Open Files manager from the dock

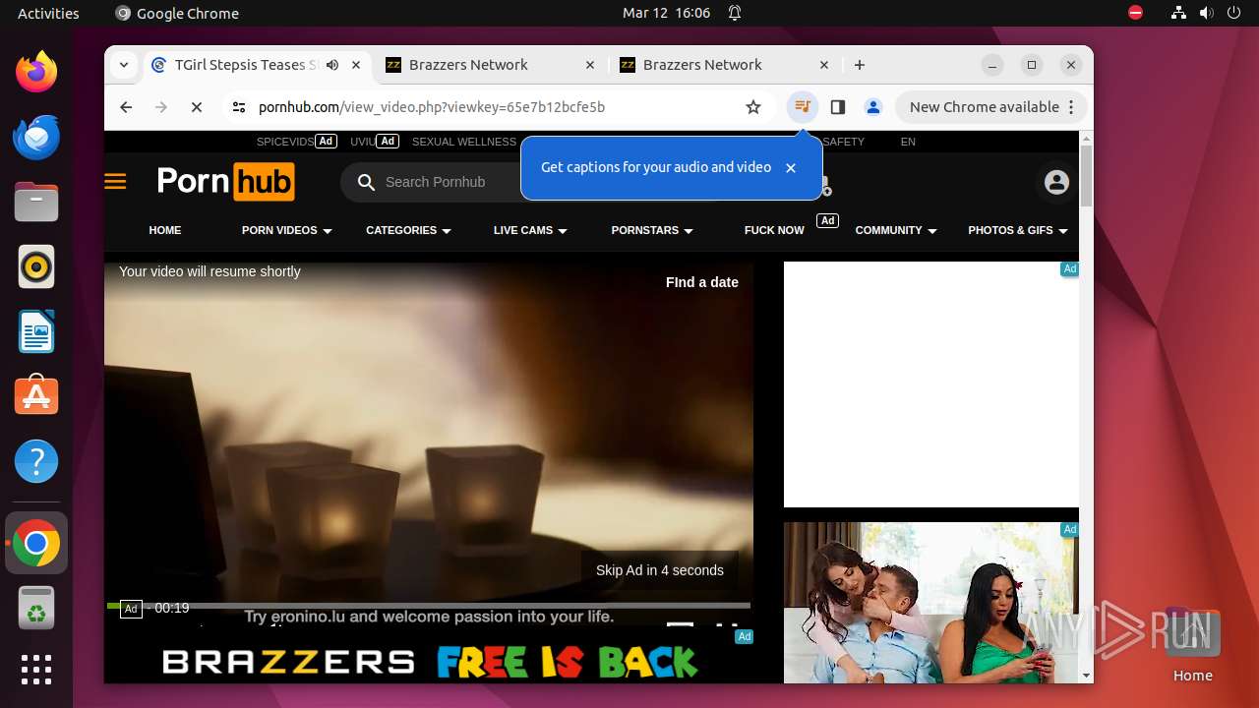(x=36, y=202)
